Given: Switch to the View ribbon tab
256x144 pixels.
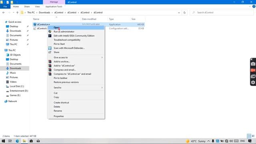Looking at the screenshot, I should 37,6.
